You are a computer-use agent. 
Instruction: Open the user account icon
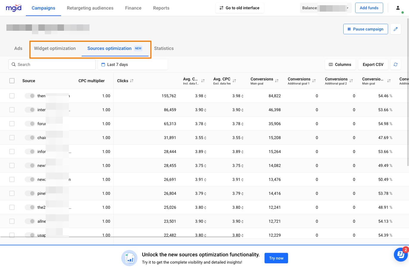tap(398, 8)
